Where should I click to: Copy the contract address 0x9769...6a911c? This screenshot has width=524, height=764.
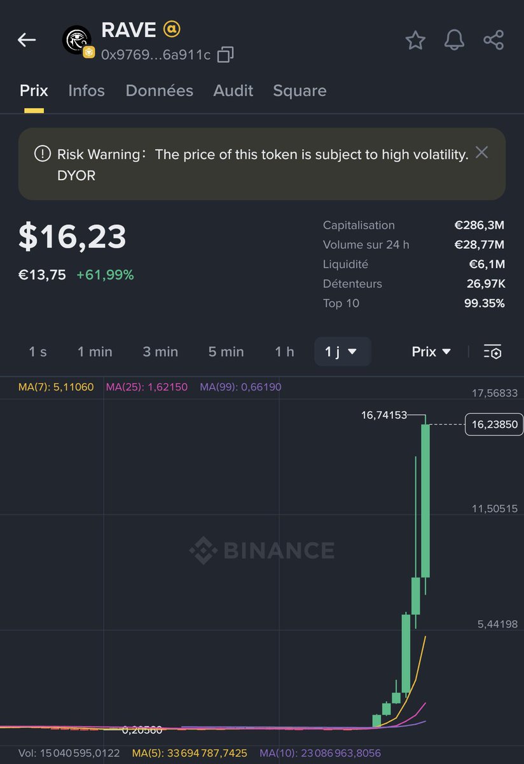coord(225,55)
